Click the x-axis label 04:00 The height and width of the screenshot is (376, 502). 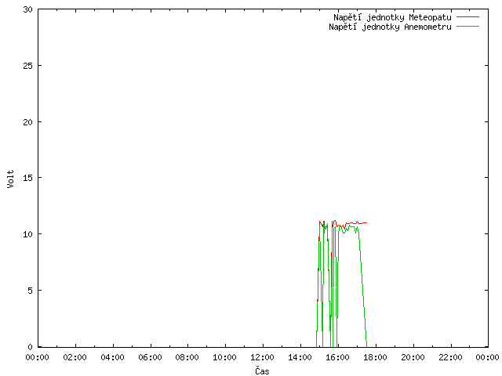coord(112,357)
